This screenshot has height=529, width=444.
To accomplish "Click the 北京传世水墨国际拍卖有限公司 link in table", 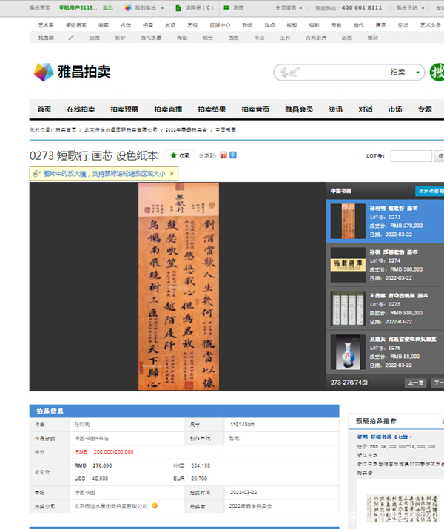I will [x=111, y=506].
